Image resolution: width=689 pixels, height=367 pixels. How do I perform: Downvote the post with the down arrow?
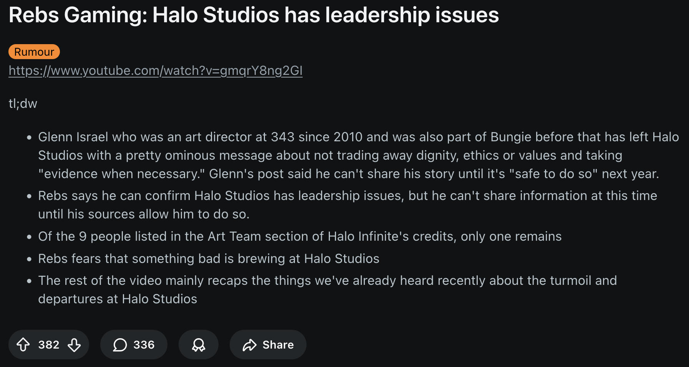pyautogui.click(x=74, y=344)
